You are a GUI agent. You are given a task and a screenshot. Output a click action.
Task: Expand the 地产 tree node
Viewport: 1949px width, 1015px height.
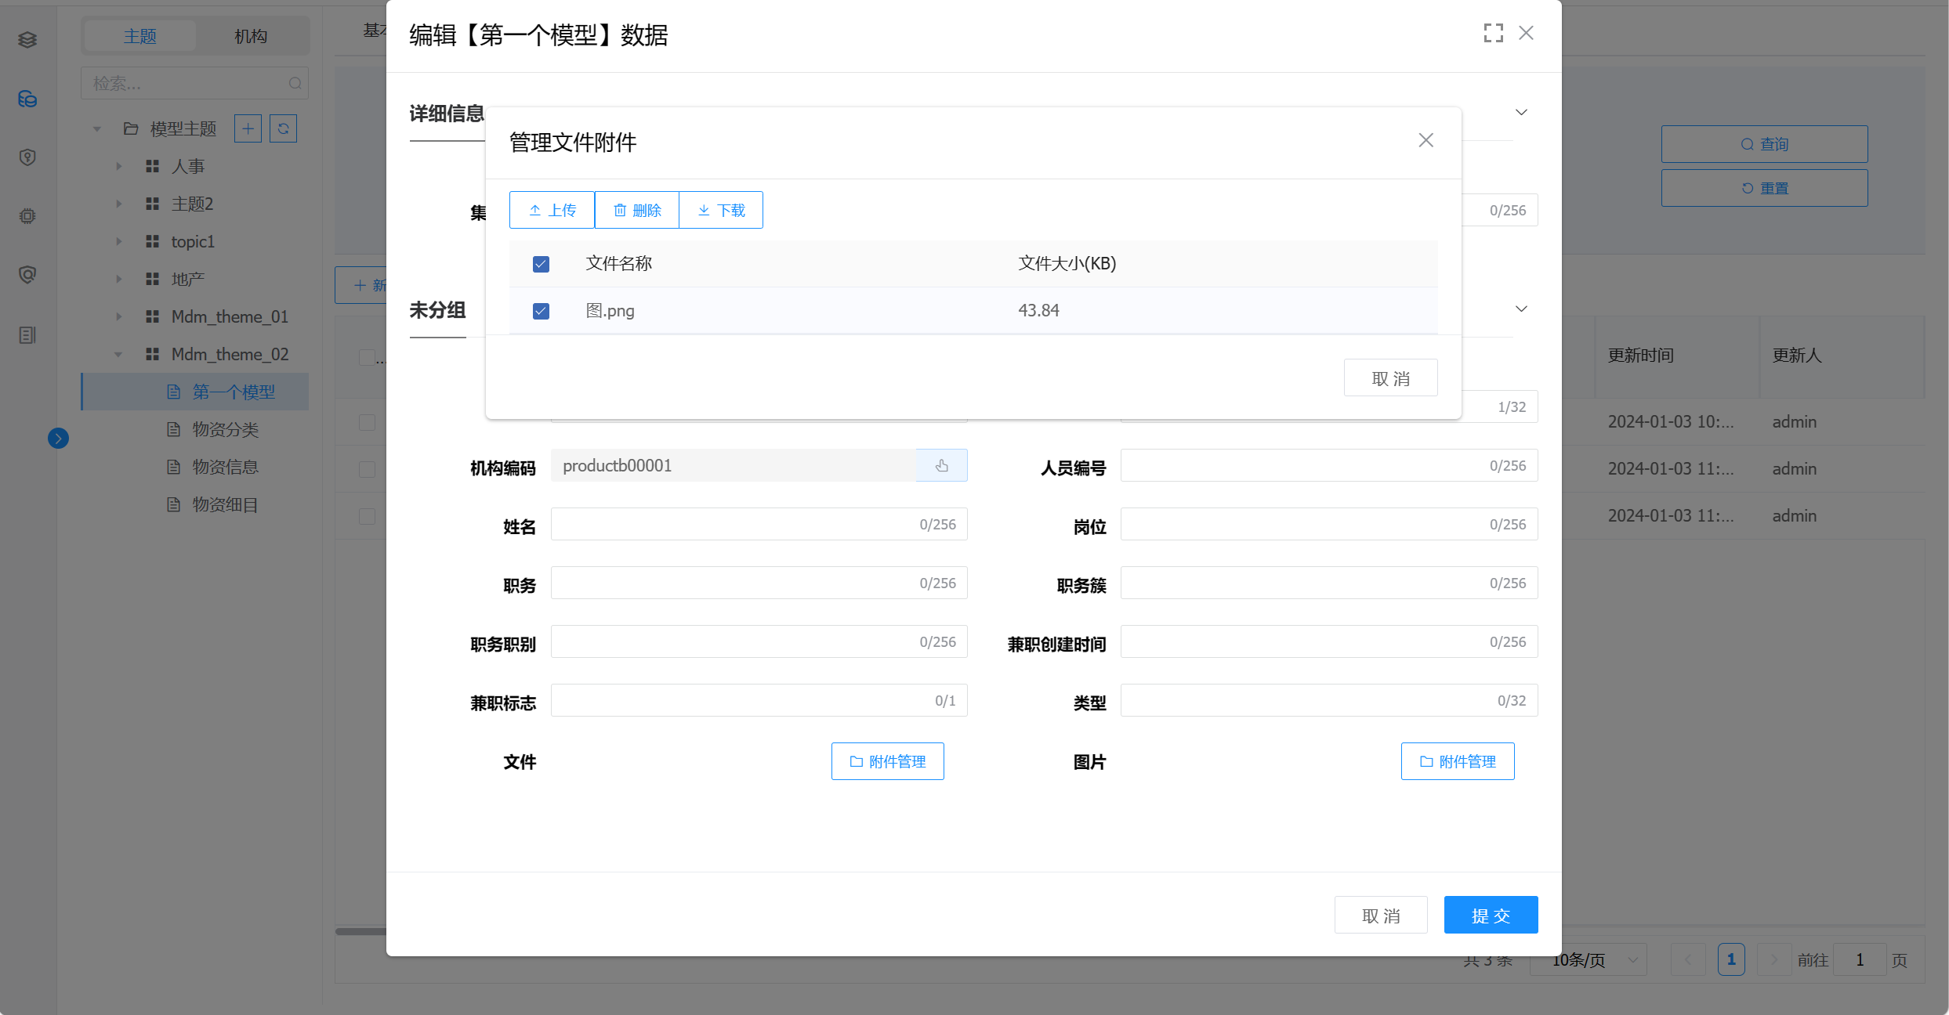tap(118, 279)
